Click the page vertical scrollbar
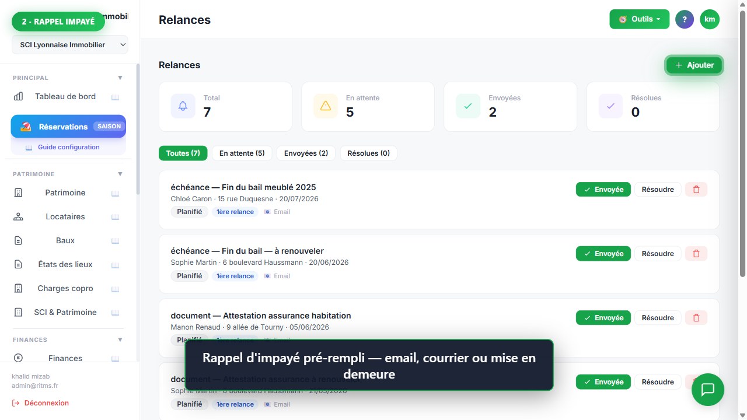 point(742,143)
